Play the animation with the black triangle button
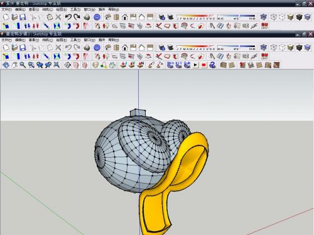The image size is (314, 235). 195,65
